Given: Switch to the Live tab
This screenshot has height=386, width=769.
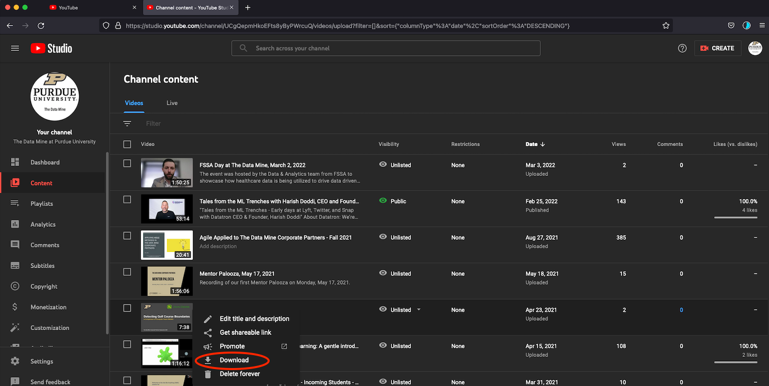Looking at the screenshot, I should pyautogui.click(x=172, y=103).
